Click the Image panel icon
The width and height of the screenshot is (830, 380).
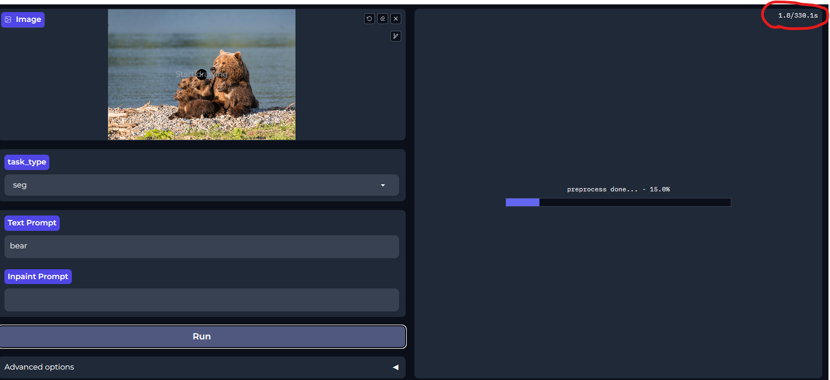click(8, 19)
